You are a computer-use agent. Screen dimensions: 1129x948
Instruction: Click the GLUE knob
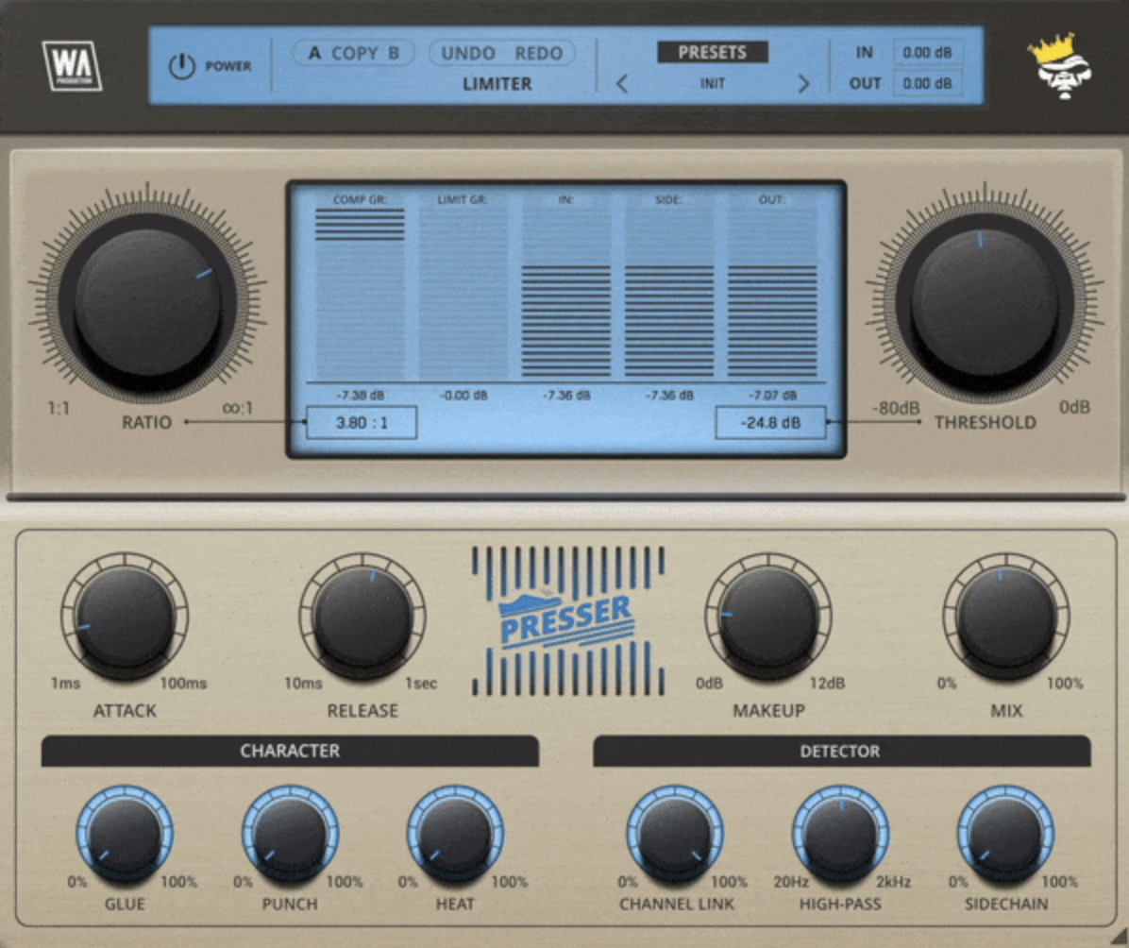[x=125, y=835]
